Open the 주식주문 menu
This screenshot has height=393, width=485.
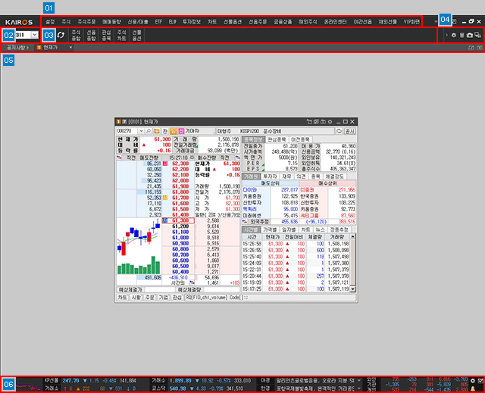click(x=86, y=22)
